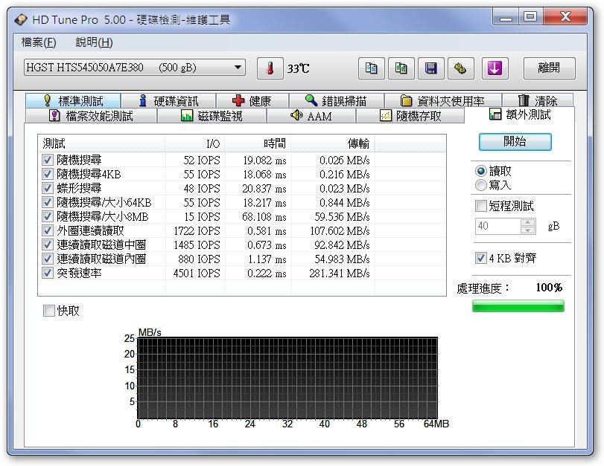
Task: Expand the HGST drive selection dropdown
Action: [238, 68]
